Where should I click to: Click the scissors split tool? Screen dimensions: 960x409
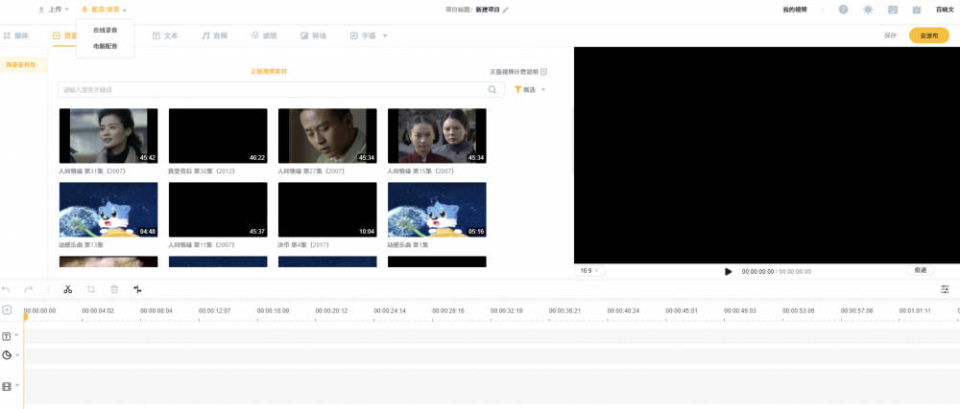68,289
